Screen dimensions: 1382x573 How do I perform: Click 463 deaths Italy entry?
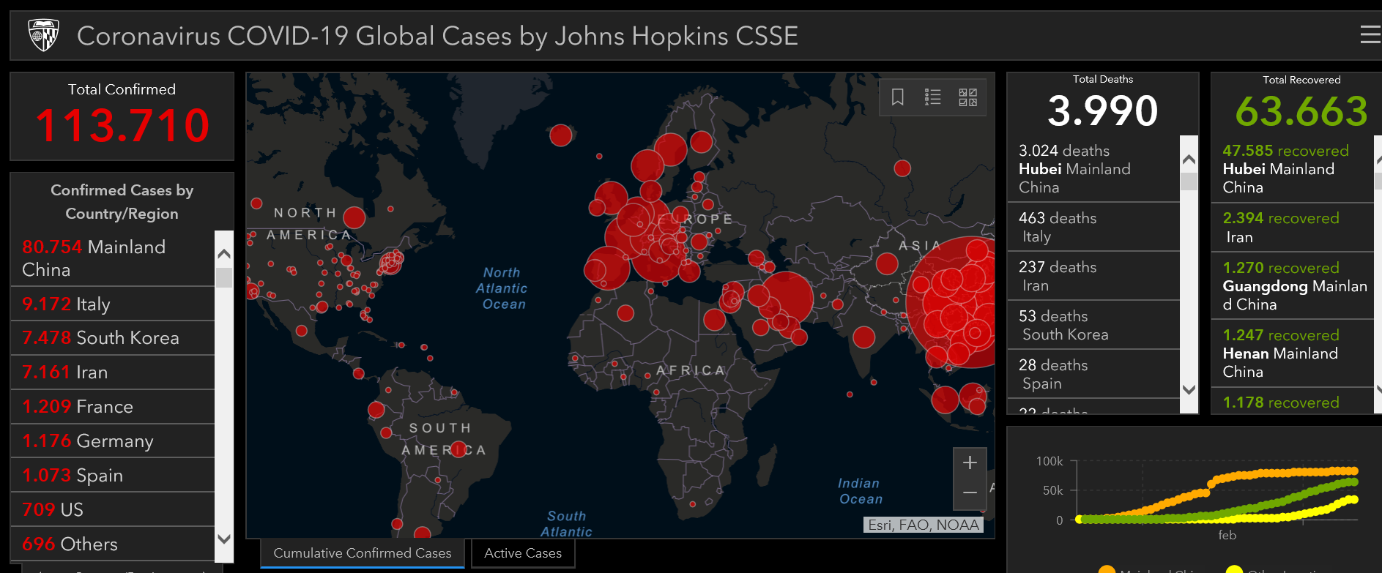click(x=1093, y=228)
